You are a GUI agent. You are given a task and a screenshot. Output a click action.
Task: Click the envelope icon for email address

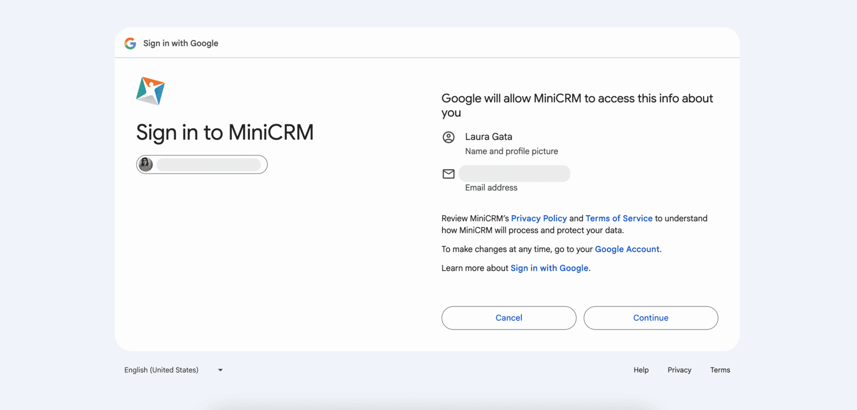pyautogui.click(x=448, y=174)
